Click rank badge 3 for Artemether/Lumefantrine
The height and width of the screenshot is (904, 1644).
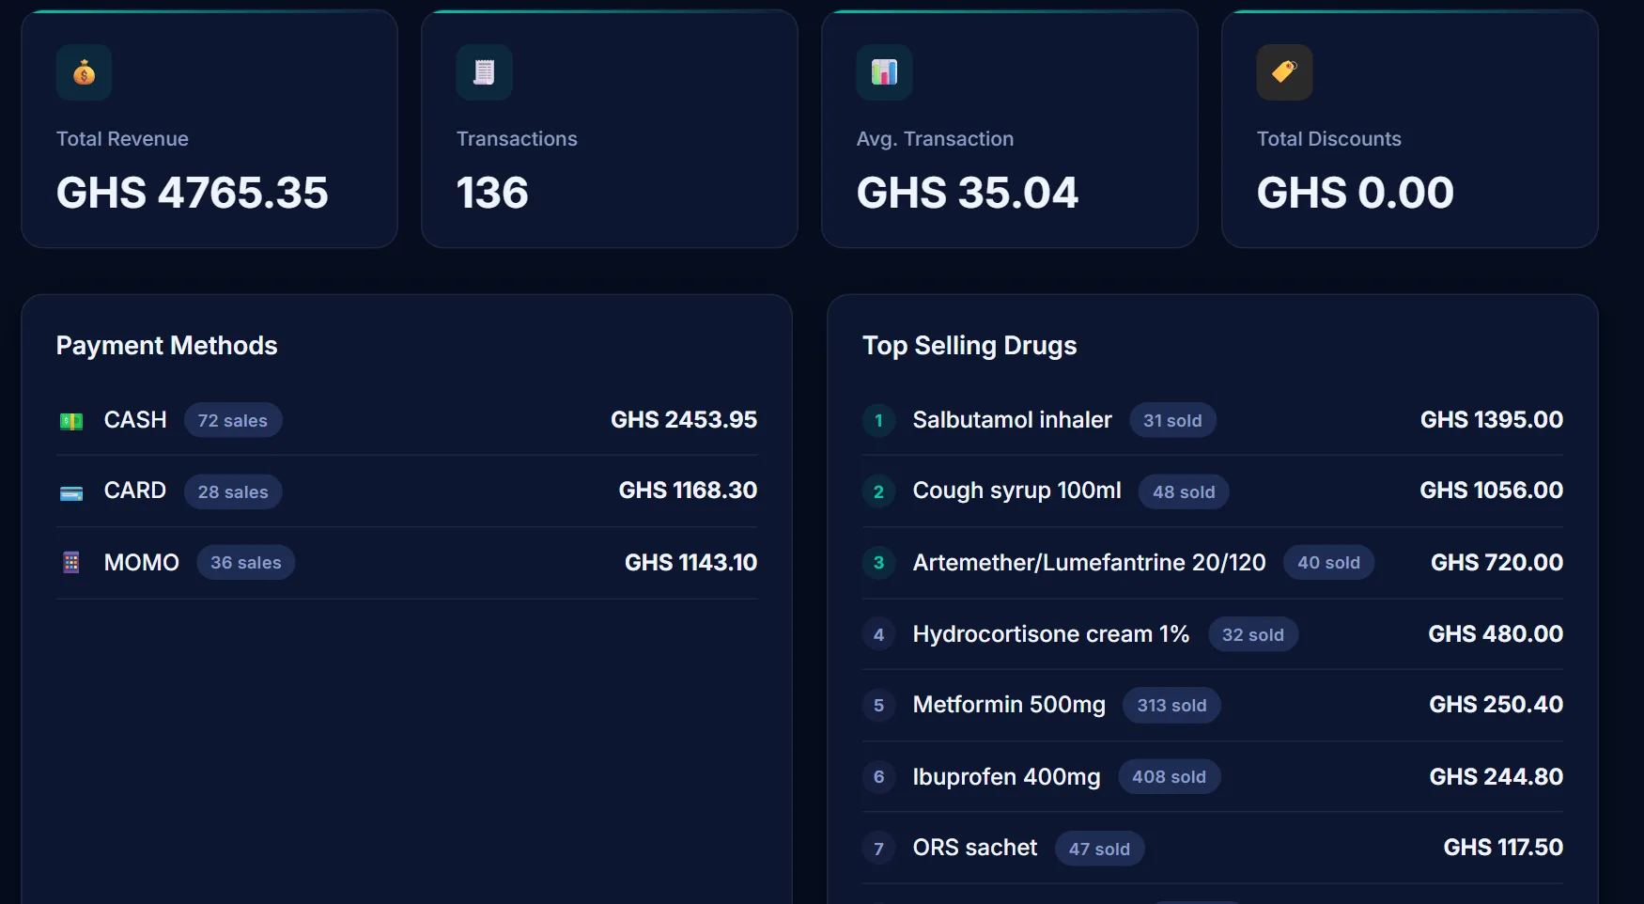click(x=878, y=563)
